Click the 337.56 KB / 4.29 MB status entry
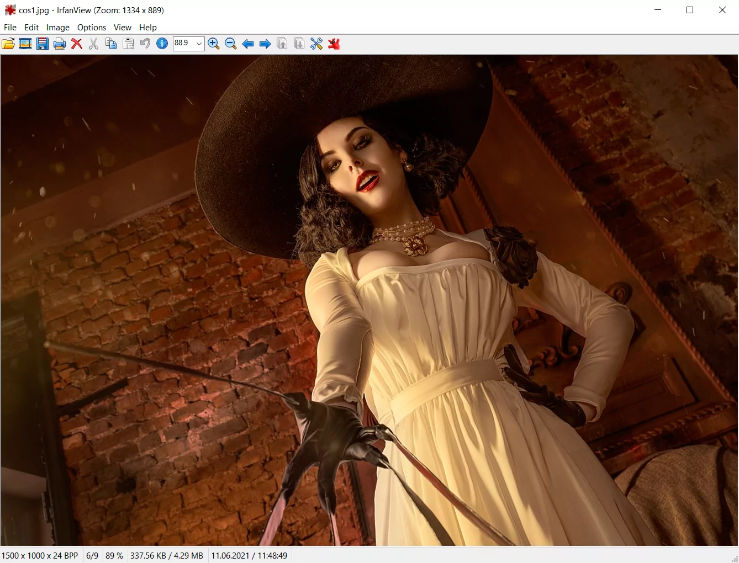Image resolution: width=739 pixels, height=563 pixels. pyautogui.click(x=167, y=556)
